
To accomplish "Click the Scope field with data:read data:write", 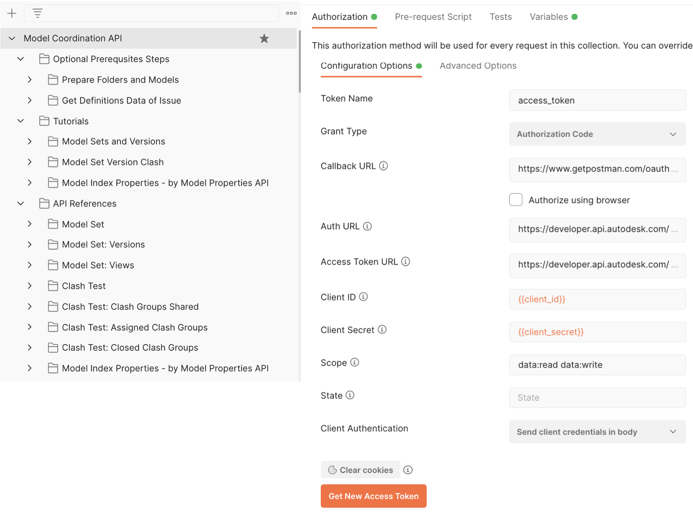I will [597, 365].
